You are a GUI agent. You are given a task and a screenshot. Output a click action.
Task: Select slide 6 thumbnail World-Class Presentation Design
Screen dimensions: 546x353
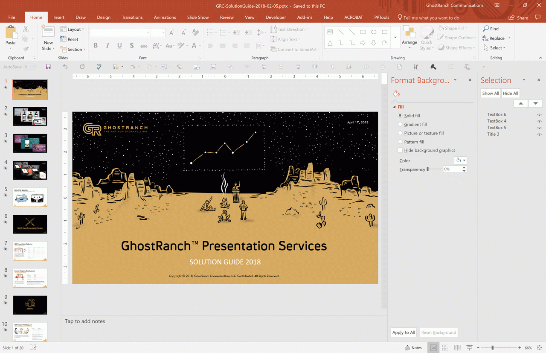pyautogui.click(x=30, y=224)
